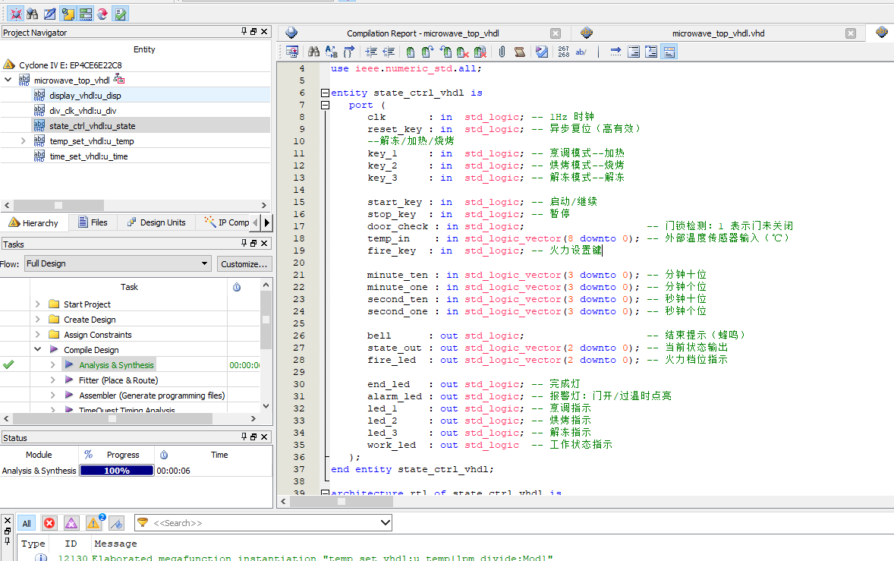Viewport: 894px width, 561px height.
Task: Open the blue pen editor icon
Action: (50, 14)
